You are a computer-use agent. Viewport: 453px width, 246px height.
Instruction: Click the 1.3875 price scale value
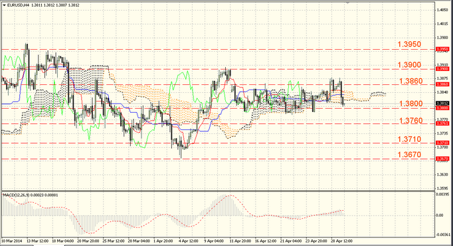click(442, 78)
